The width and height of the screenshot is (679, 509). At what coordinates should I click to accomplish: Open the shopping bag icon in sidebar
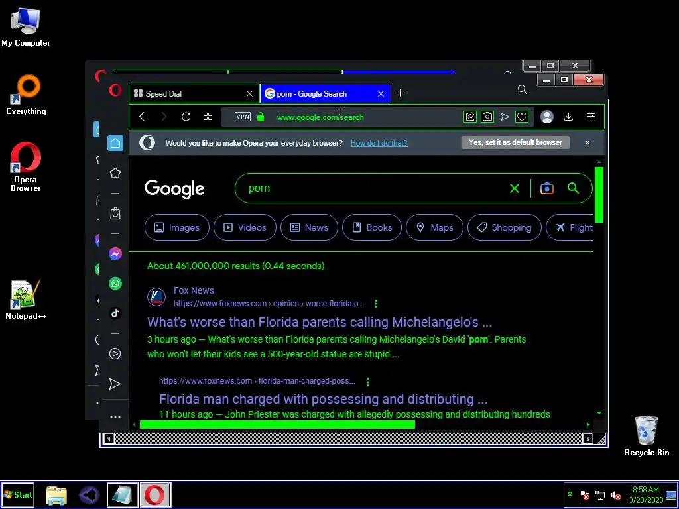[115, 213]
